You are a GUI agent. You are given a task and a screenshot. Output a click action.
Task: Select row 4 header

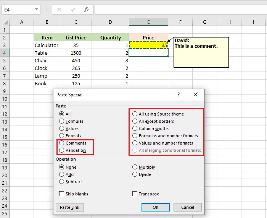click(x=5, y=53)
